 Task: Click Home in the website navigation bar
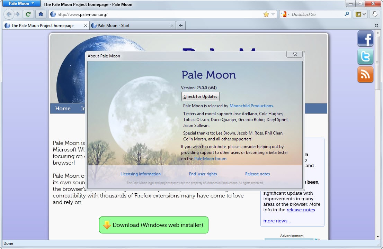pyautogui.click(x=63, y=109)
